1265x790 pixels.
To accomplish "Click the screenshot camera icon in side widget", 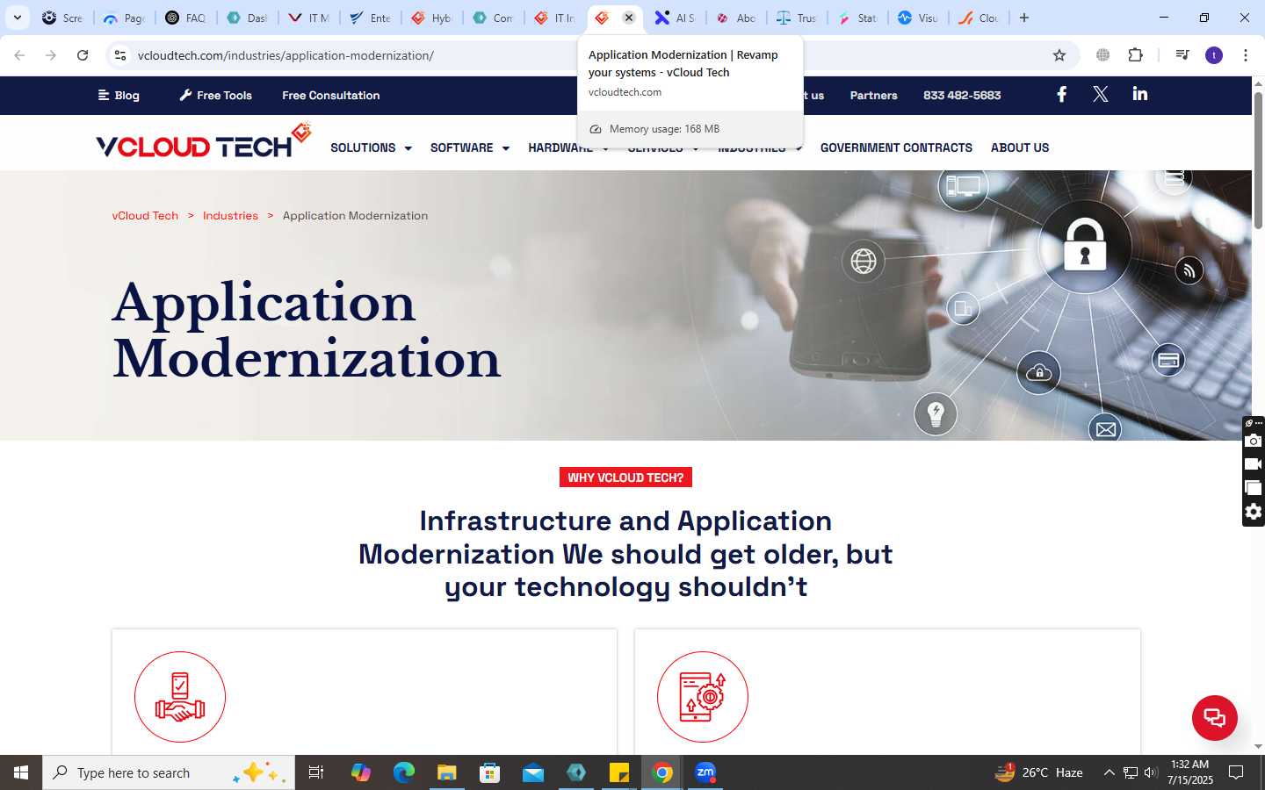I will [x=1254, y=441].
